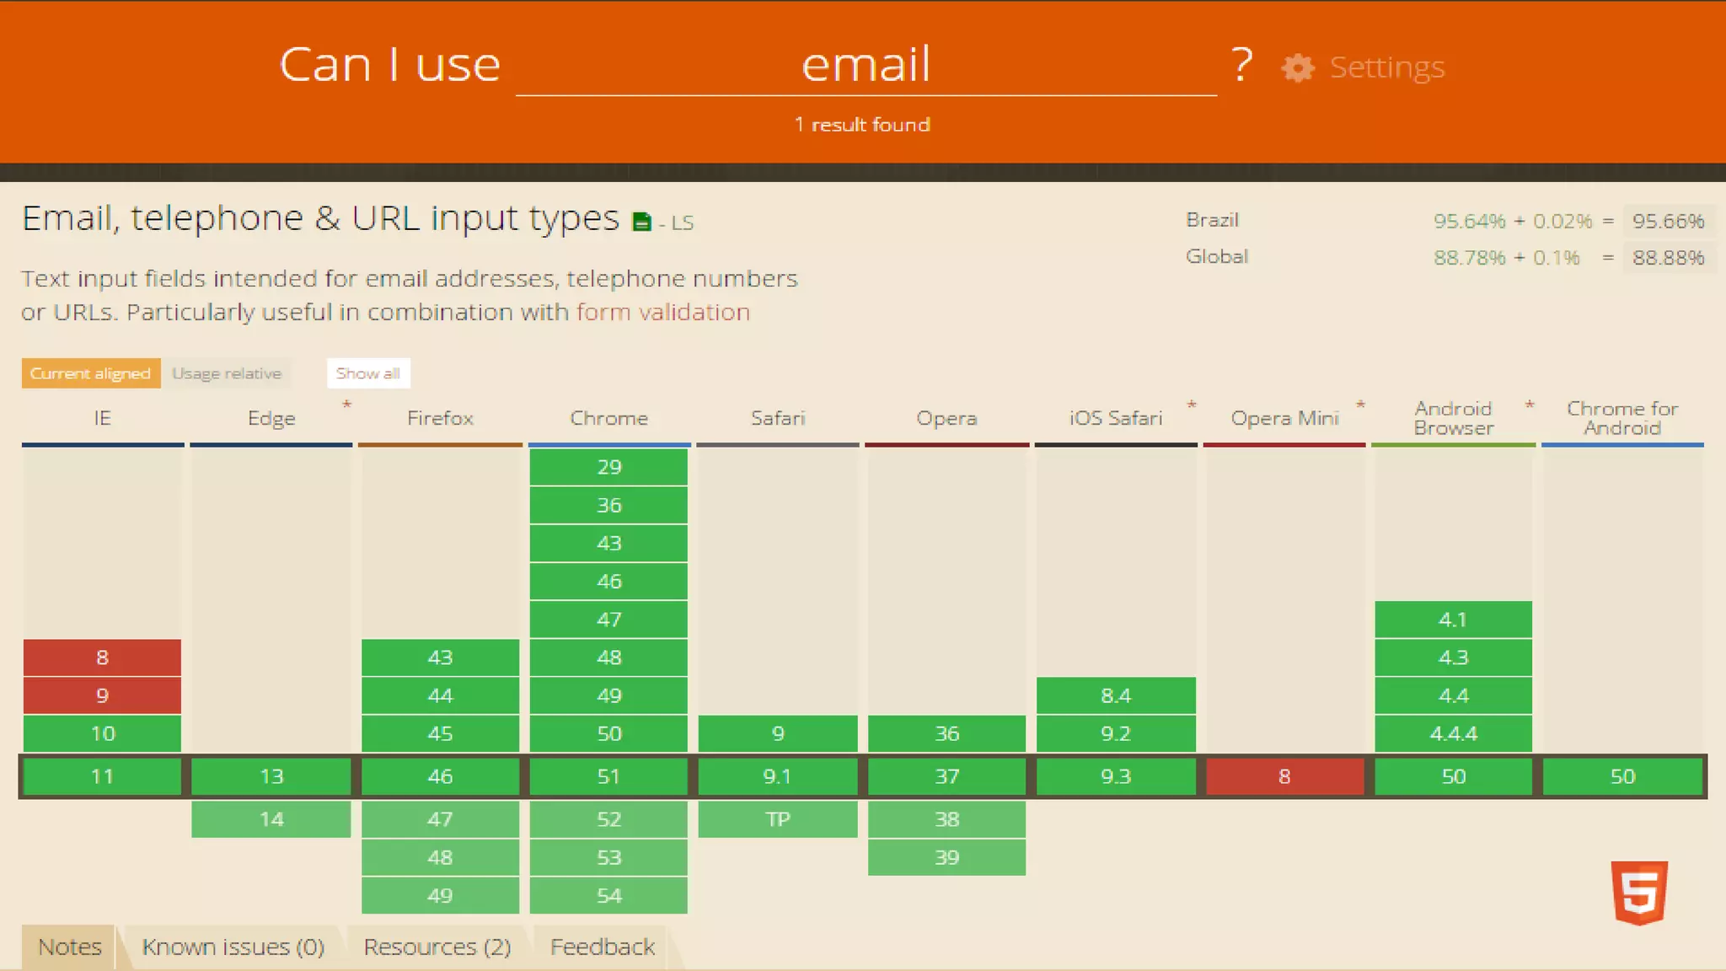
Task: Click the asterisk note next to Edge
Action: point(346,405)
